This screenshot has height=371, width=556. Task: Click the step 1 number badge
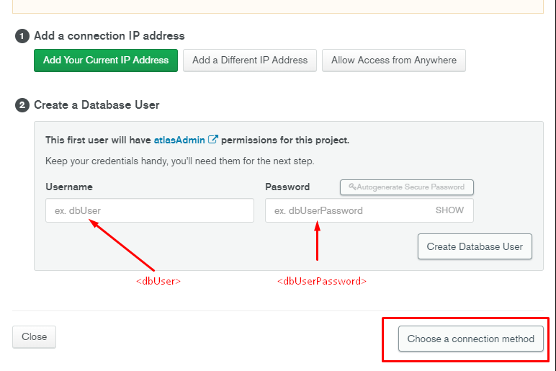click(x=22, y=35)
